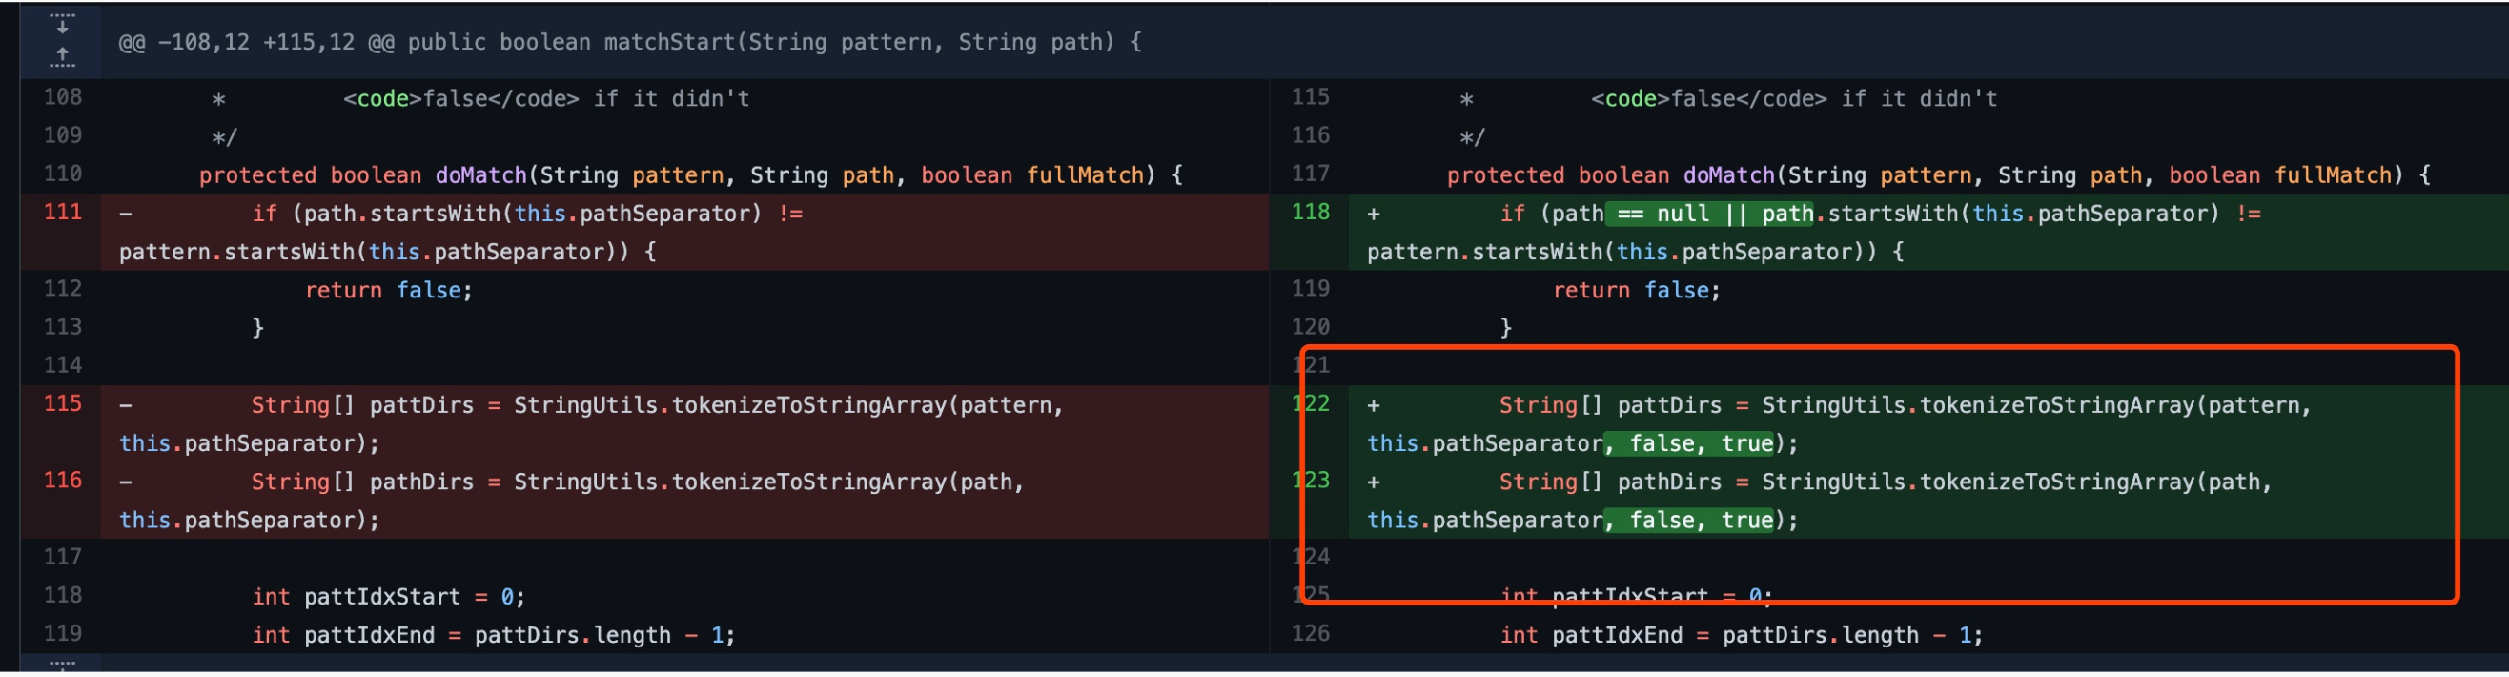Select added line number 118 in right pane

[x=1309, y=213]
